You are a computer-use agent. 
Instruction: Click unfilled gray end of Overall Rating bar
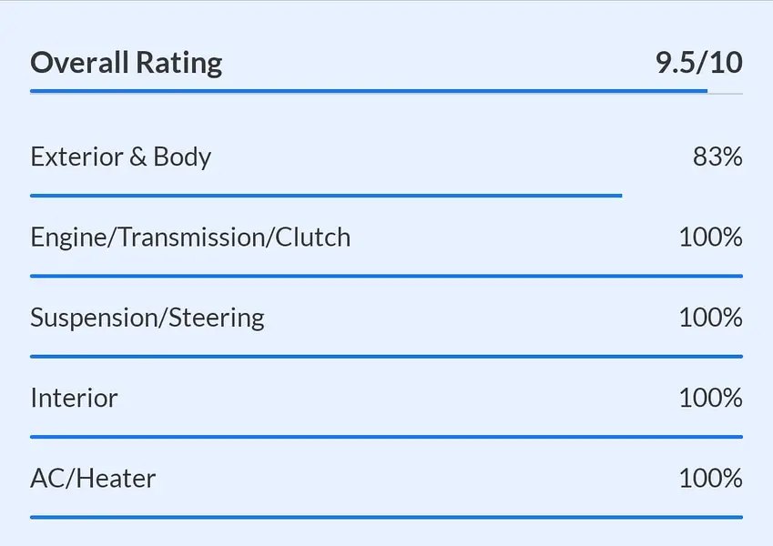pyautogui.click(x=726, y=92)
